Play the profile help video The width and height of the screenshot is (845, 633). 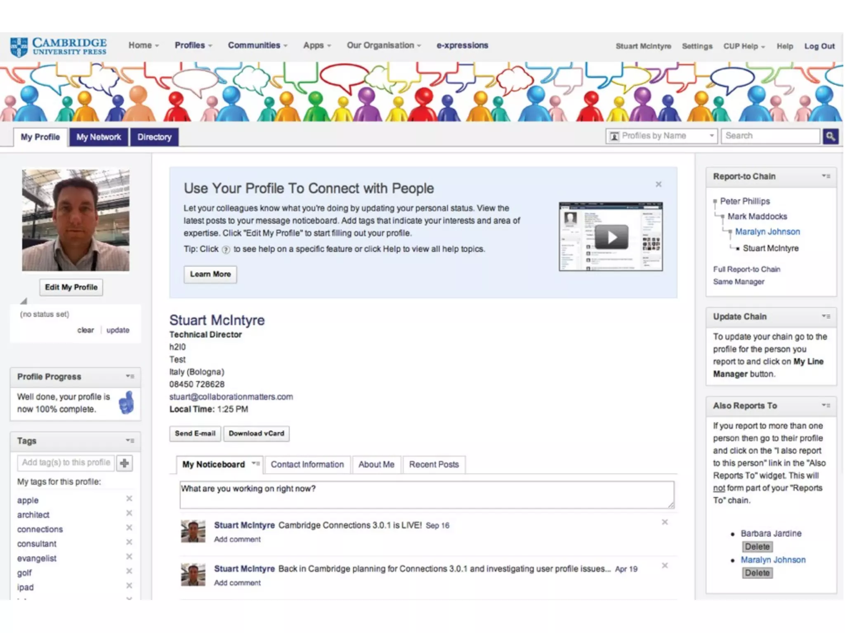611,237
